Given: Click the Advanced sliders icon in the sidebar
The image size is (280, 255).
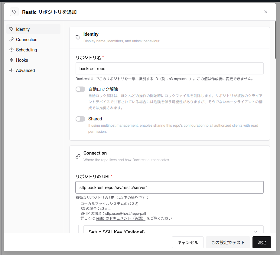Looking at the screenshot, I should (11, 70).
